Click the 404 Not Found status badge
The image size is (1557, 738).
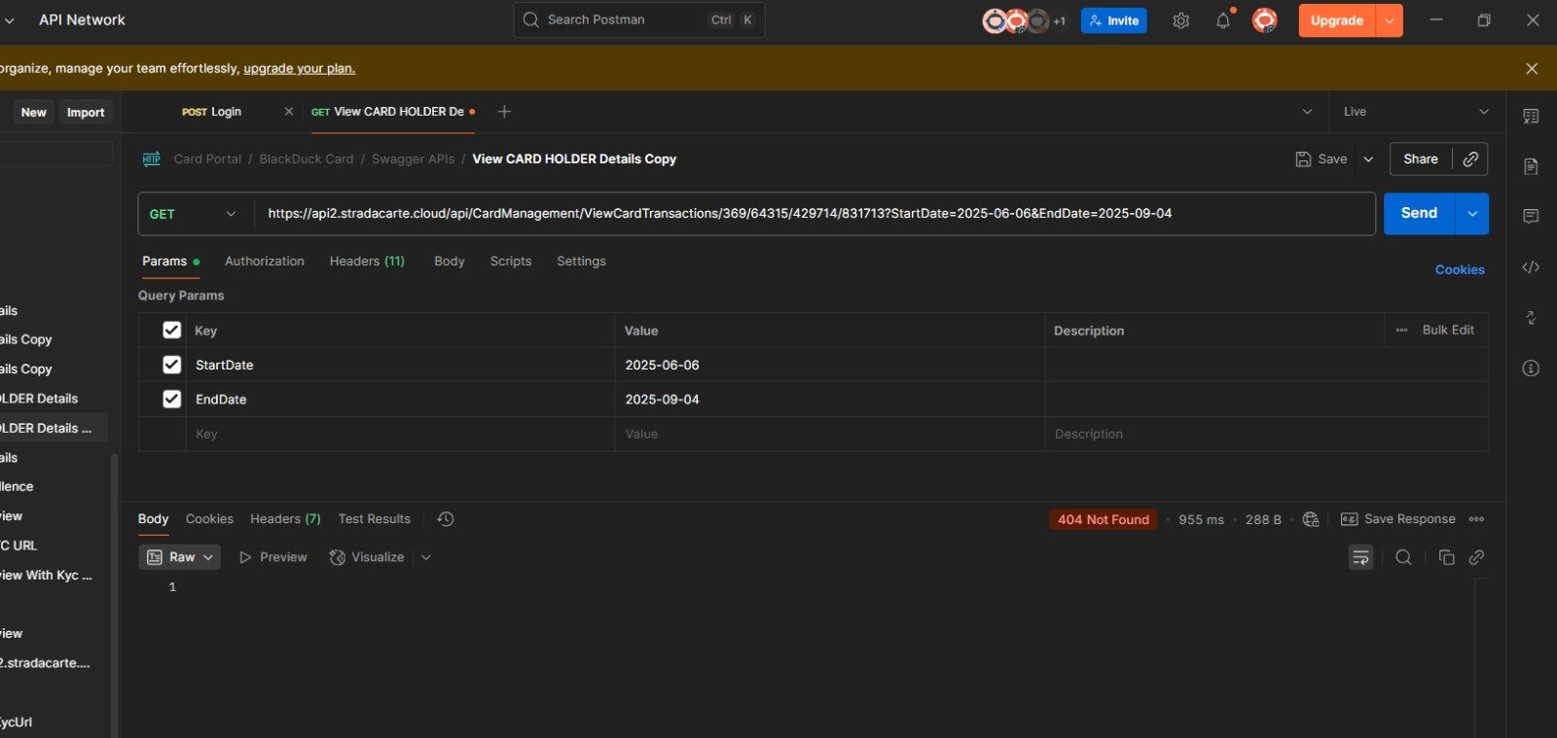1104,519
